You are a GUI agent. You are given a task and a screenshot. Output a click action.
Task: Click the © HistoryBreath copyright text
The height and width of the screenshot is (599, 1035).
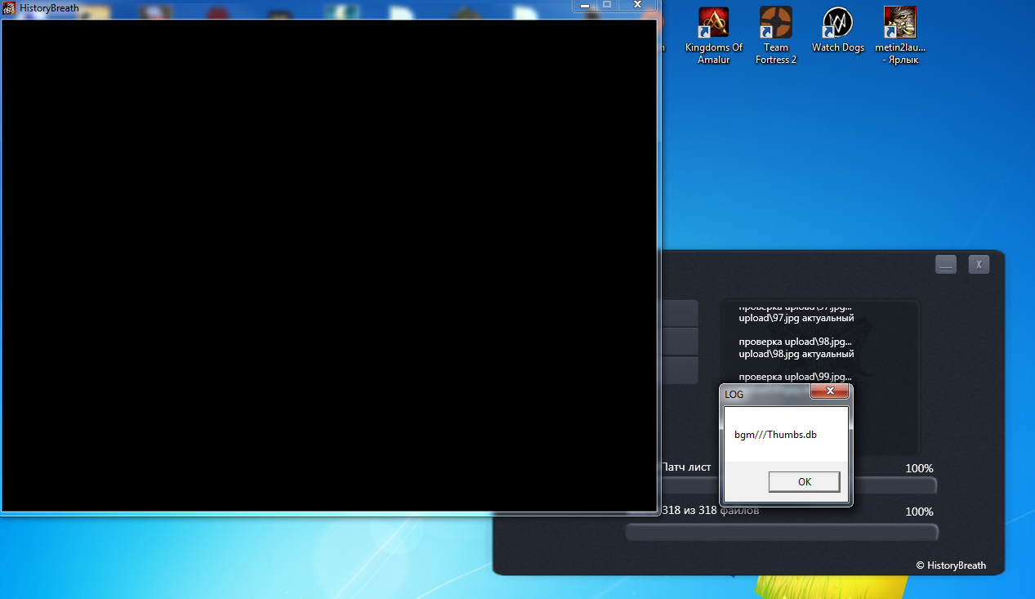(950, 565)
